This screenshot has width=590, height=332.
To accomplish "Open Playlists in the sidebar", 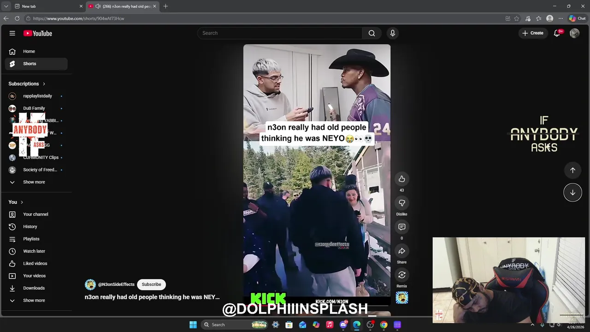I will click(36, 239).
